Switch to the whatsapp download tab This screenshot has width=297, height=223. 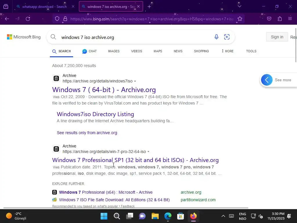tap(44, 7)
